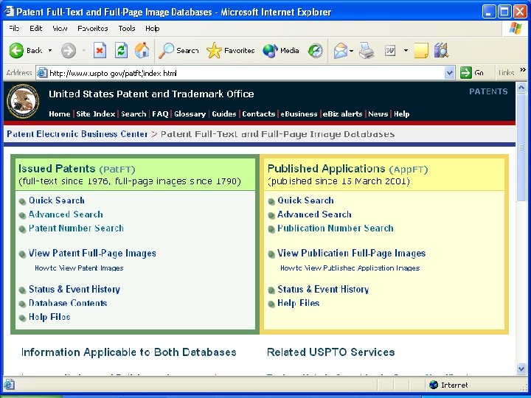Open Published Applications Help Files

click(x=299, y=303)
